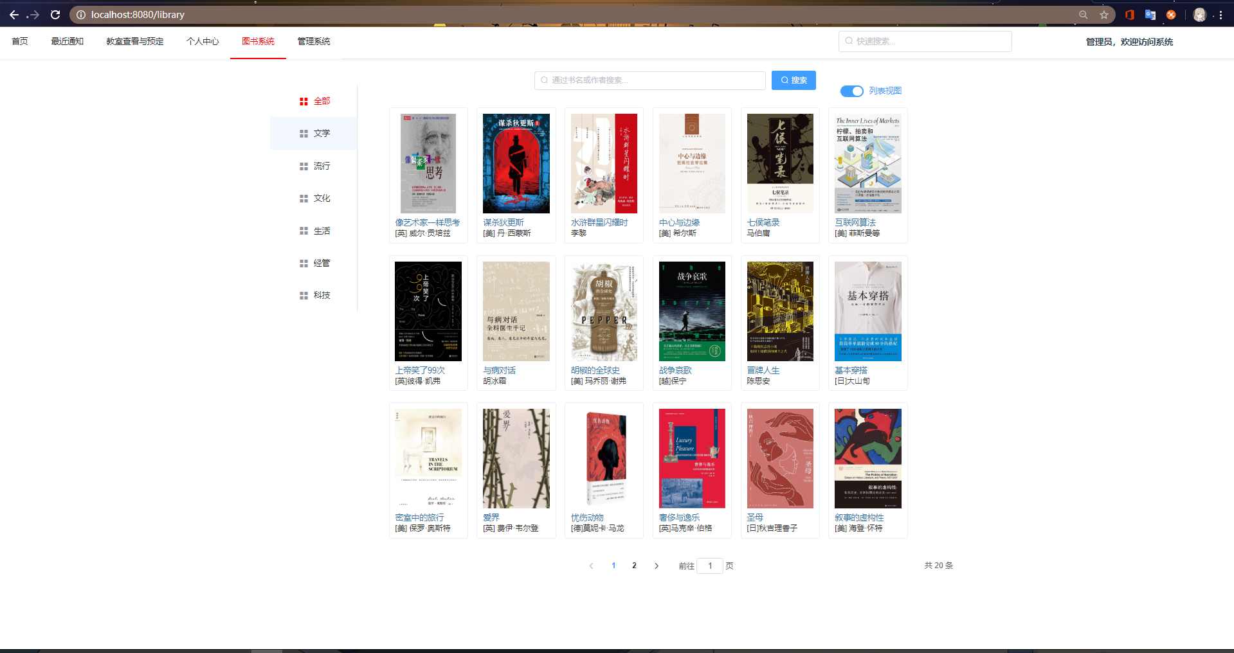Image resolution: width=1234 pixels, height=653 pixels.
Task: Open the 像艺术家一样思考 book title link
Action: tap(428, 222)
